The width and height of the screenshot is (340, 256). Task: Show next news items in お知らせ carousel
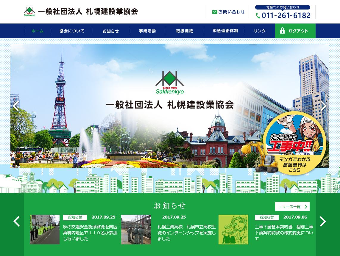(x=323, y=221)
